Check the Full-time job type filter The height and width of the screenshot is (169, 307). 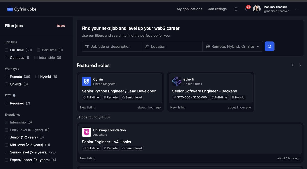point(7,50)
